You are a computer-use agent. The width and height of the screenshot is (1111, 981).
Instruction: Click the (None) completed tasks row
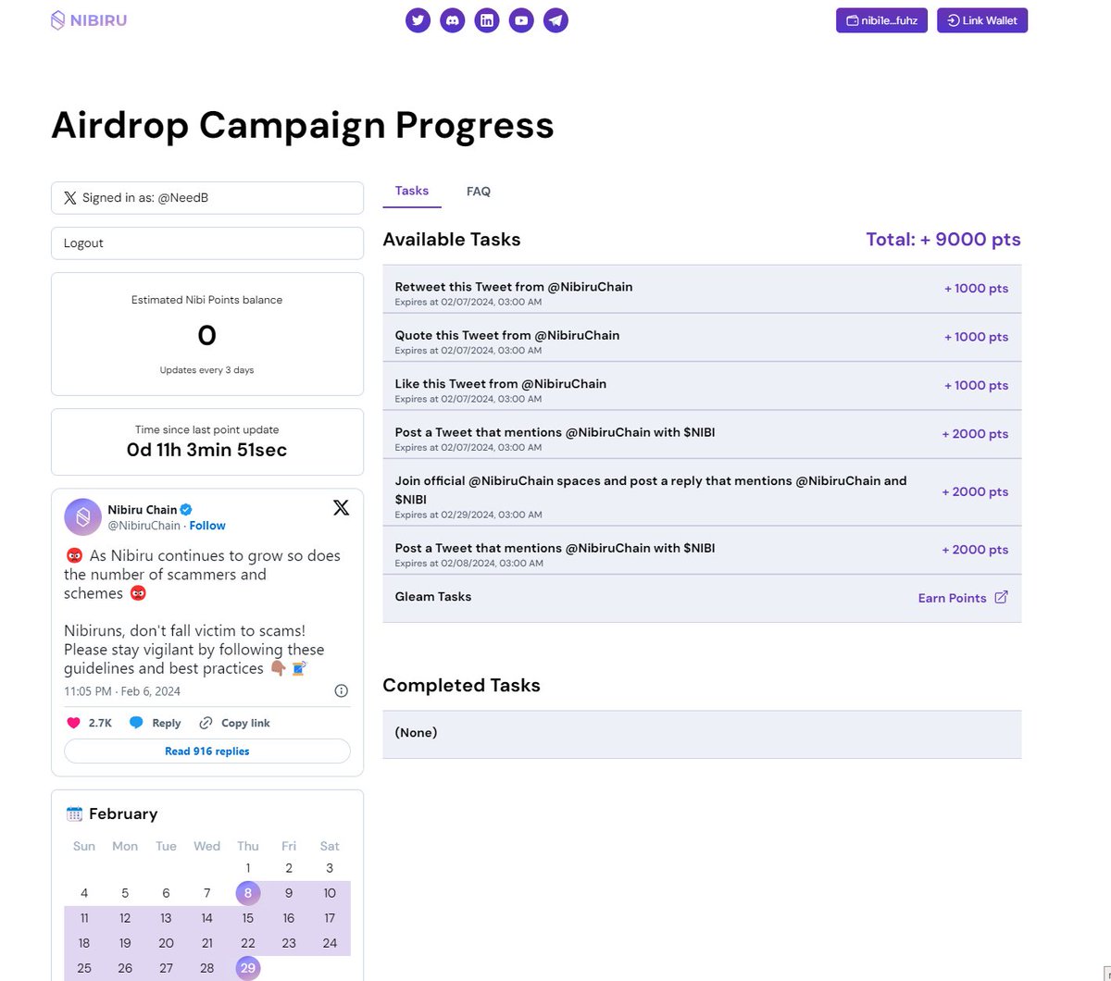pyautogui.click(x=702, y=734)
